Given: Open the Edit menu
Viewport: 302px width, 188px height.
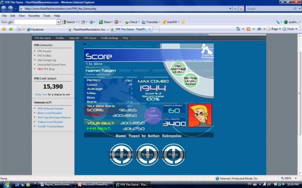Looking at the screenshot, I should pos(13,16).
